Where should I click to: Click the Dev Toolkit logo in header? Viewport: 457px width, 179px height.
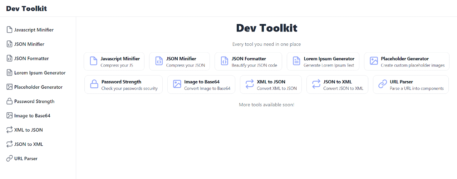26,9
